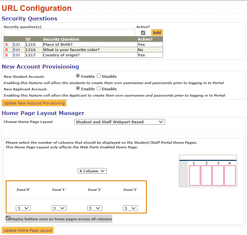Open the Choose Home Page Layout dropdown
Image resolution: width=247 pixels, height=235 pixels.
pyautogui.click(x=119, y=122)
